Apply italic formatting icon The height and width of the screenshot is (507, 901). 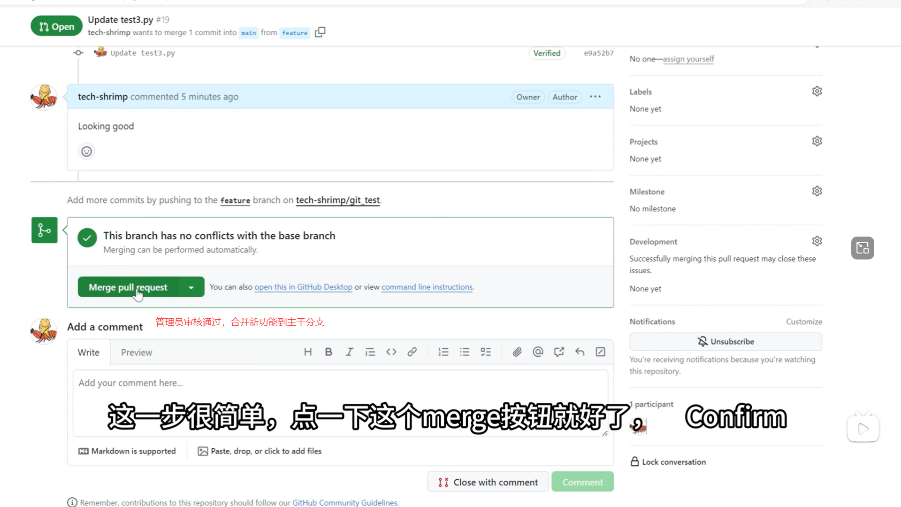[349, 352]
